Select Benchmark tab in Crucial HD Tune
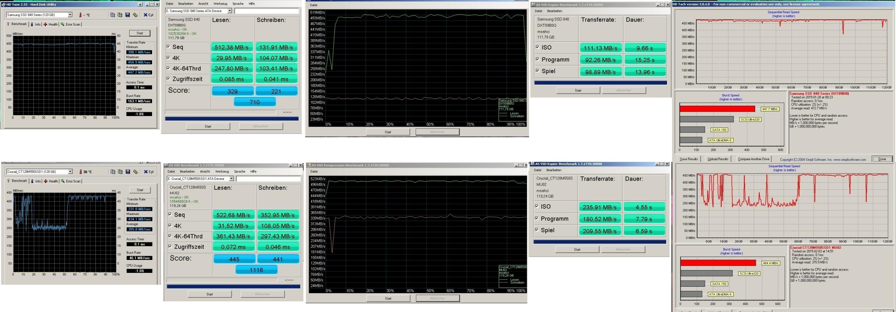 (17, 181)
